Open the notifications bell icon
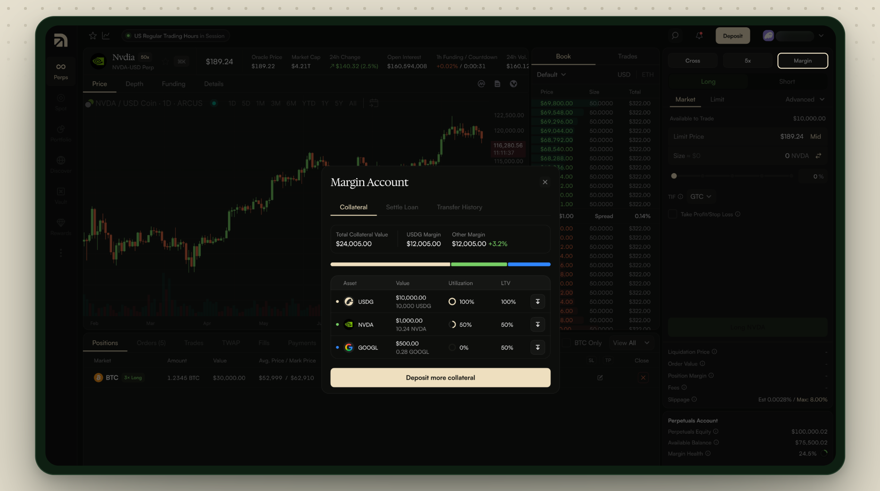The width and height of the screenshot is (880, 491). 699,36
